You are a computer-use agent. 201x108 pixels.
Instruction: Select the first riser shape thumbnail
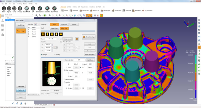click(x=43, y=34)
